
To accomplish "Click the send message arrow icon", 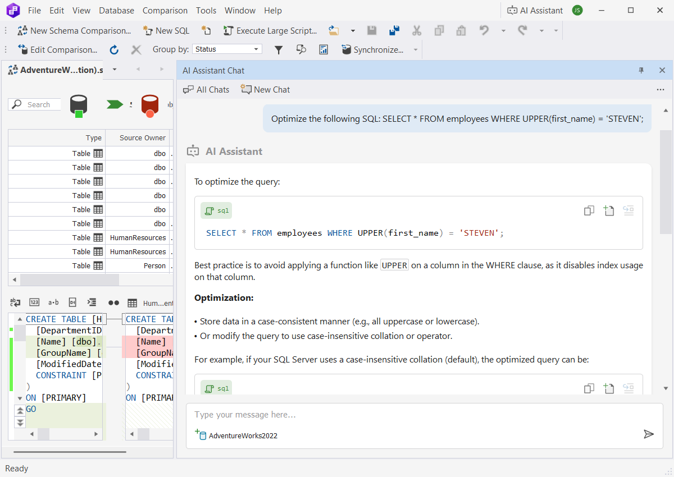I will click(x=649, y=434).
